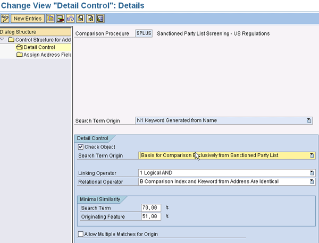Go to the previous entry icon

click(80, 19)
